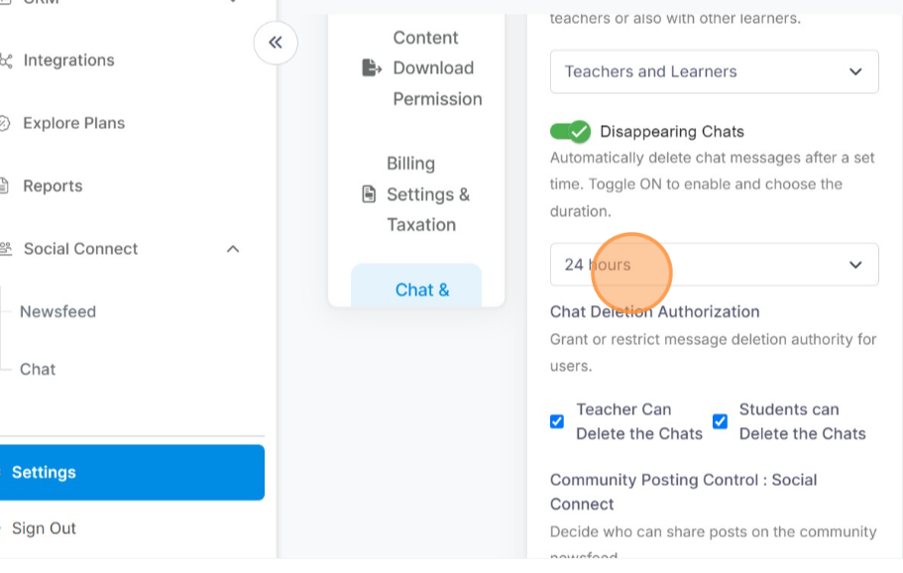Screen dimensions: 903x573
Task: Click the Integrations share-nodes icon
Action: (5, 60)
